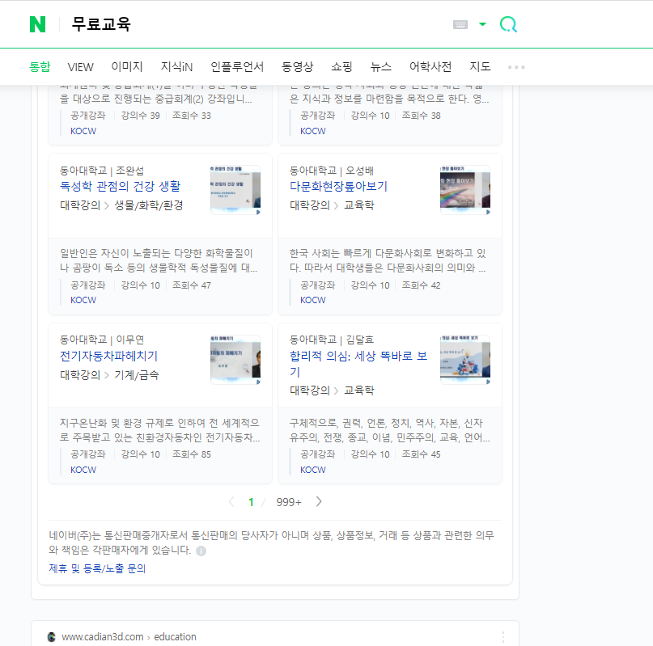Open the 쇼핑 tab
This screenshot has width=653, height=646.
(342, 66)
